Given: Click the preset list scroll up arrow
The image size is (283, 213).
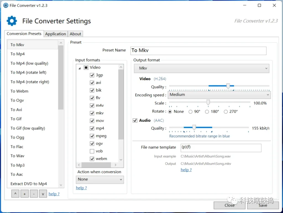Looking at the screenshot, I should [x=61, y=43].
